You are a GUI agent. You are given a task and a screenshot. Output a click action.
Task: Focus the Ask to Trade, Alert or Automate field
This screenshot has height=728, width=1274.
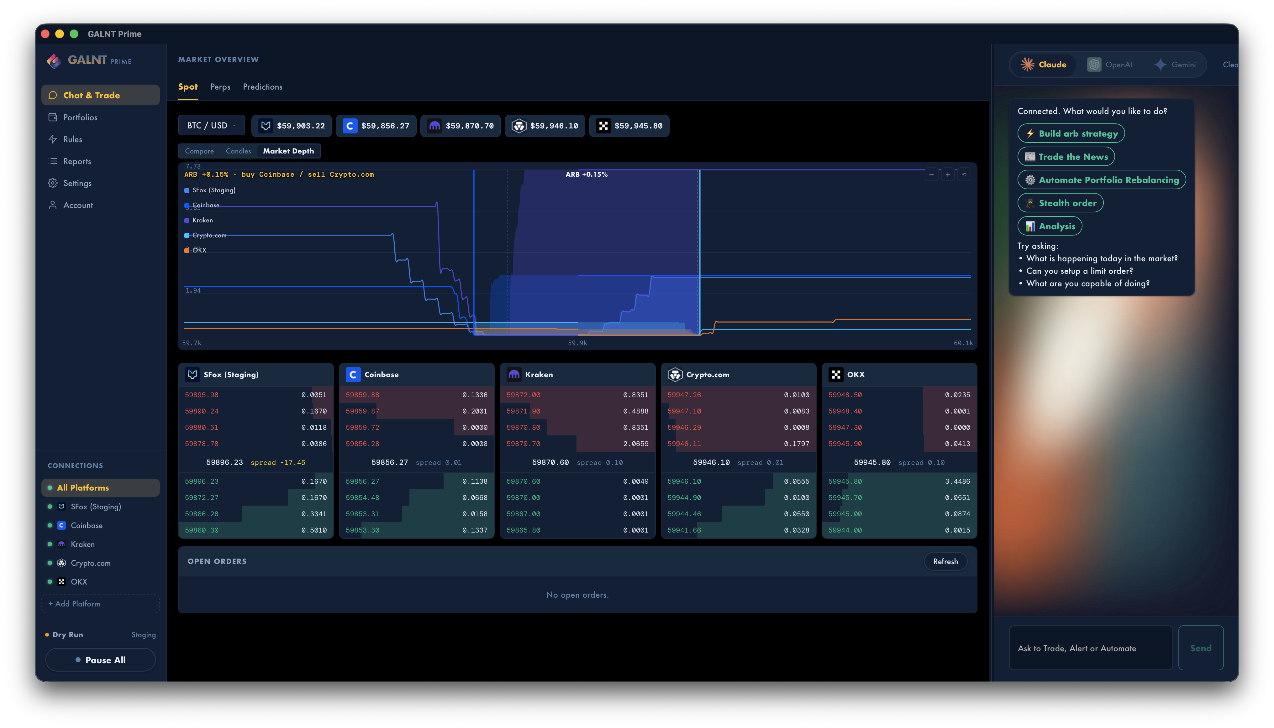click(x=1091, y=648)
